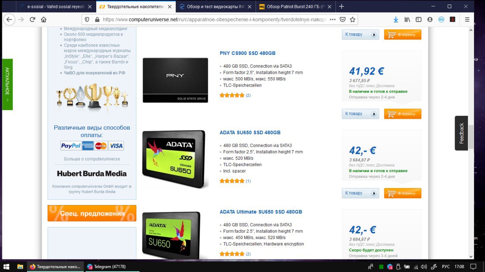Go back with the browser back arrow
Viewport: 485px width, 272px height.
[x=9, y=20]
